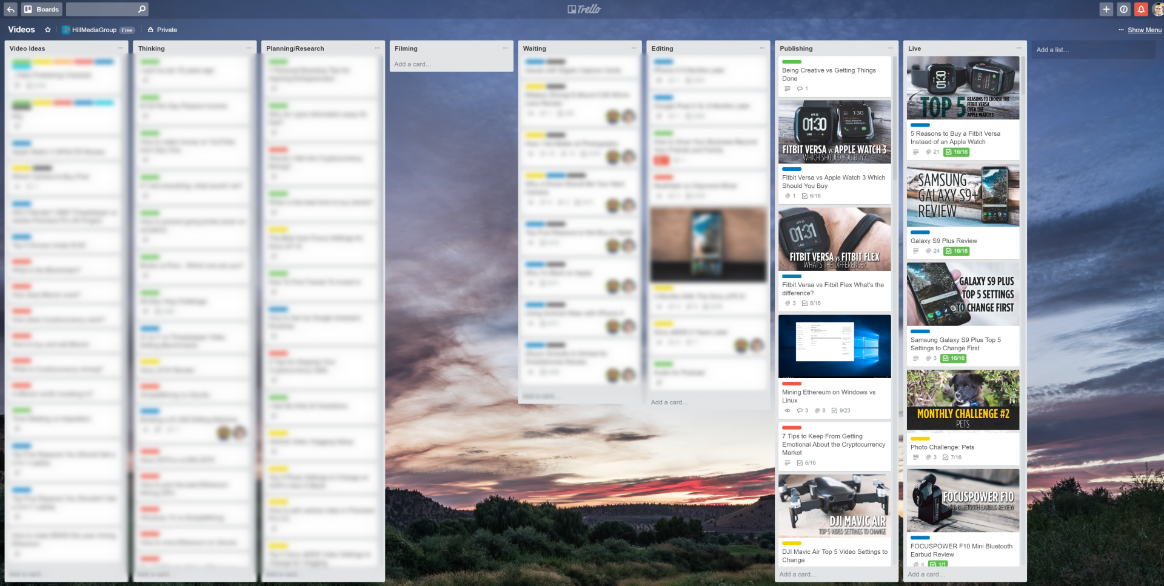Image resolution: width=1164 pixels, height=586 pixels.
Task: Open the Filming list actions menu
Action: click(x=506, y=48)
